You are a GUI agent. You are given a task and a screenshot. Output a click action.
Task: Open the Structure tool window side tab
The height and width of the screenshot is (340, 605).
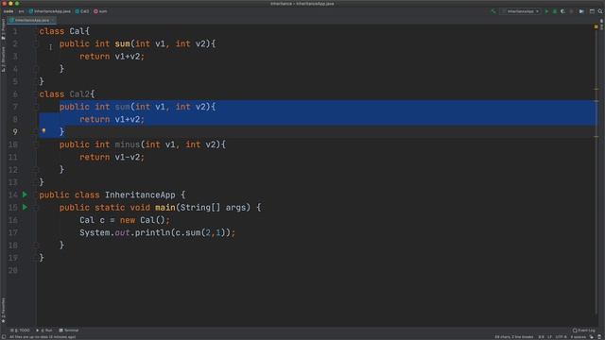coord(3,59)
